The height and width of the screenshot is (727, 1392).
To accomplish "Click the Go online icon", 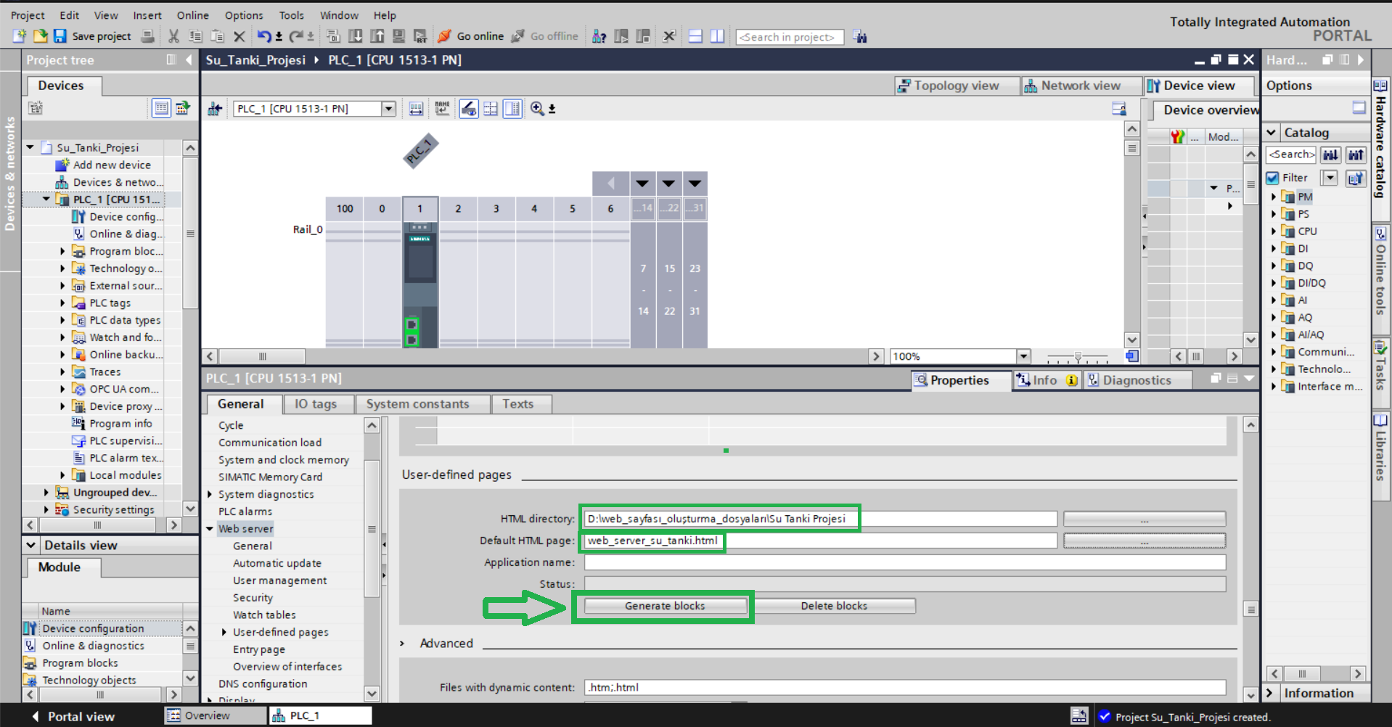I will [x=445, y=36].
